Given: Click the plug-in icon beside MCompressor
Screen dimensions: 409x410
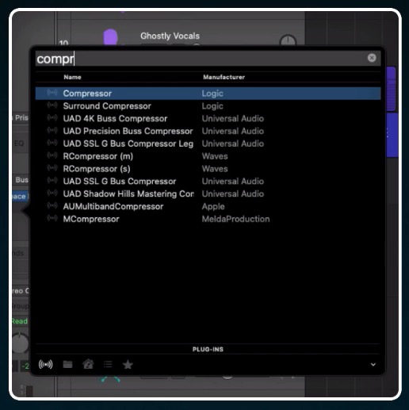Looking at the screenshot, I should click(52, 218).
